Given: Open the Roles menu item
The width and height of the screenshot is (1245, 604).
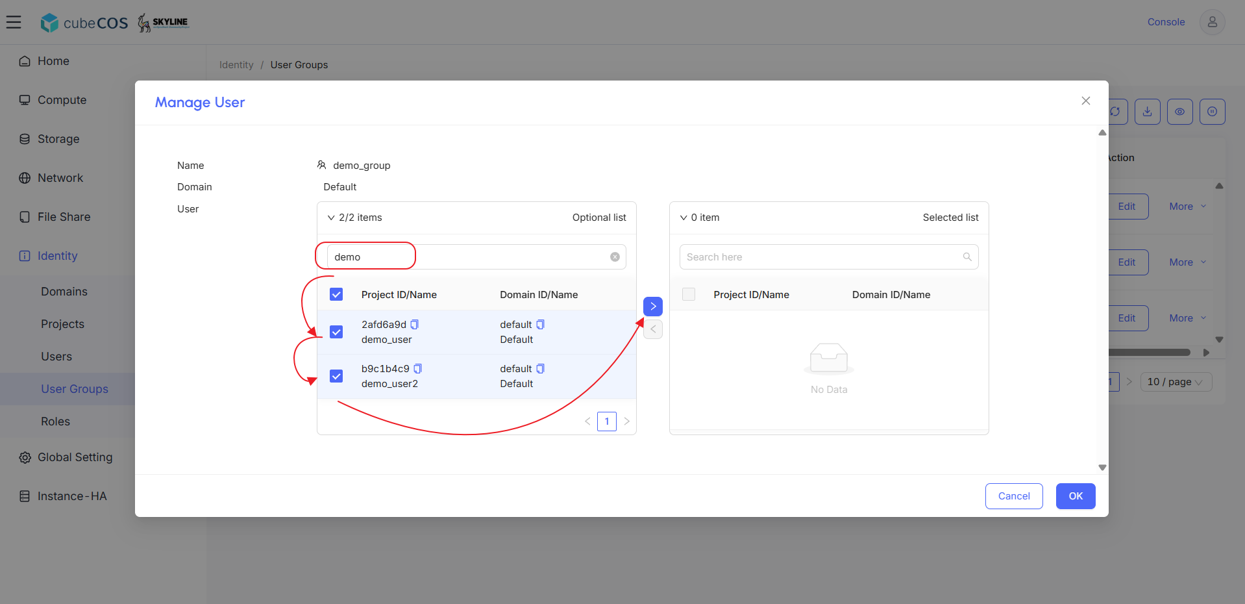Looking at the screenshot, I should (x=56, y=422).
